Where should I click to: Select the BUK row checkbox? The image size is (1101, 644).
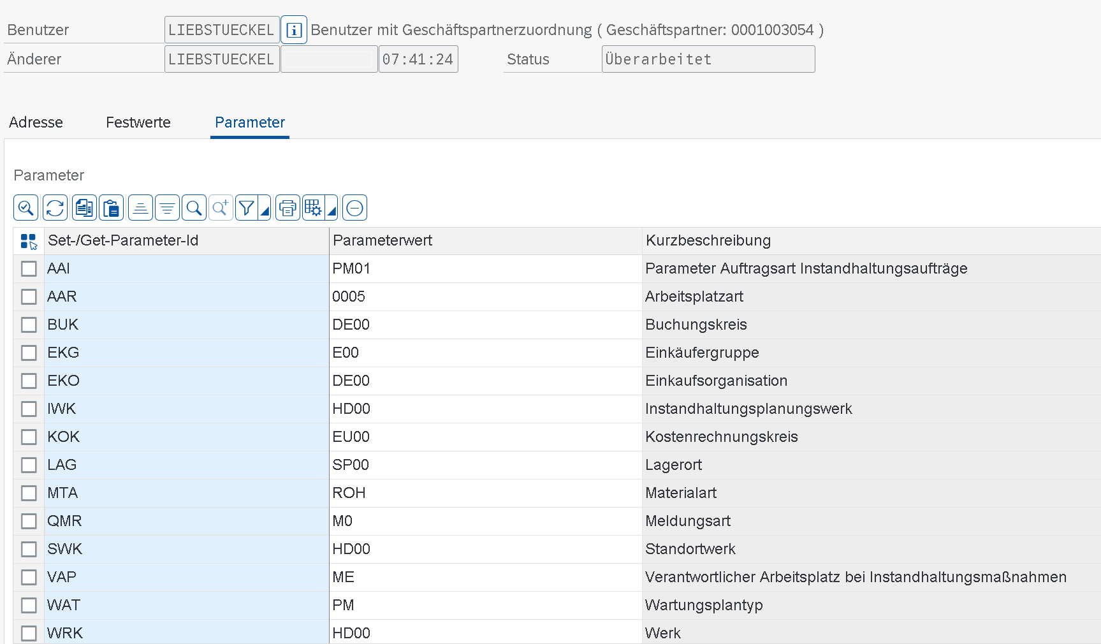coord(29,325)
